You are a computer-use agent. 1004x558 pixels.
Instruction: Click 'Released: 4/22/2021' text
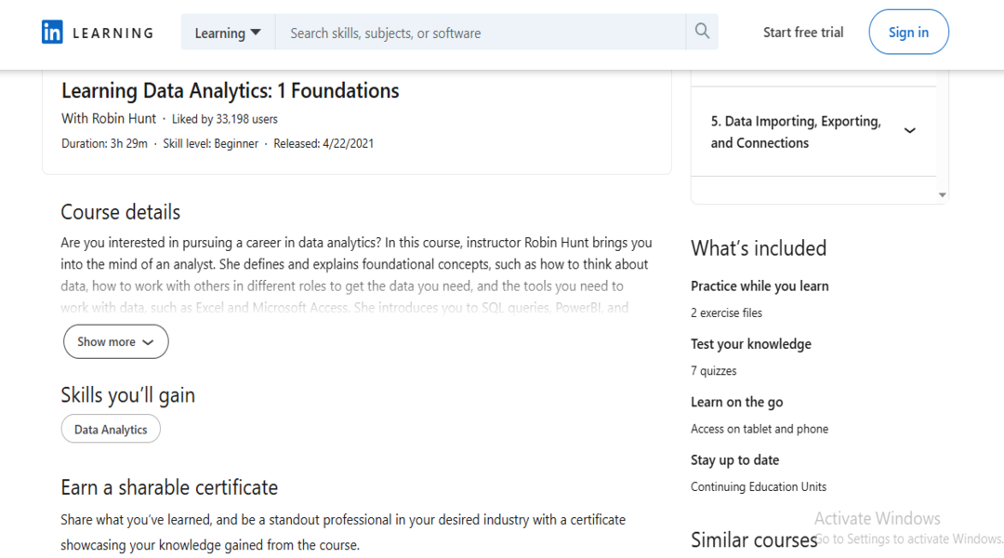click(324, 143)
